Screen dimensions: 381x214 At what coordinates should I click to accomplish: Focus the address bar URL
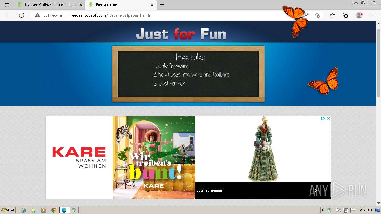point(111,15)
